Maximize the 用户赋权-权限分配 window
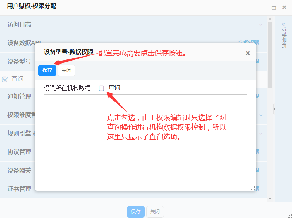This screenshot has width=292, height=218. 274,7
